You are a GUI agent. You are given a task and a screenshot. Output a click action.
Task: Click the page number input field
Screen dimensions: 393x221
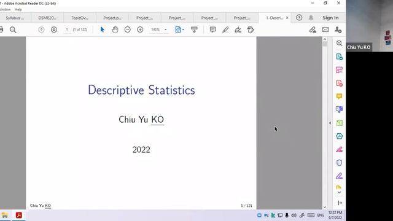(67, 29)
